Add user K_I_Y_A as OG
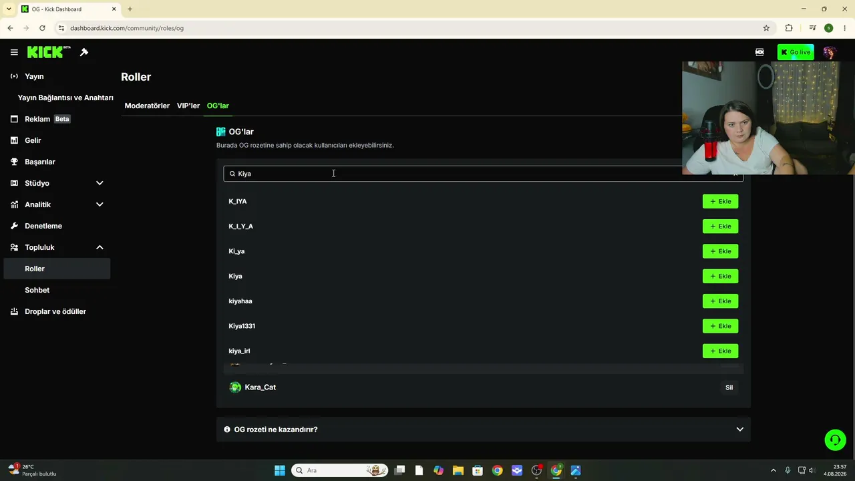Image resolution: width=855 pixels, height=481 pixels. [720, 226]
